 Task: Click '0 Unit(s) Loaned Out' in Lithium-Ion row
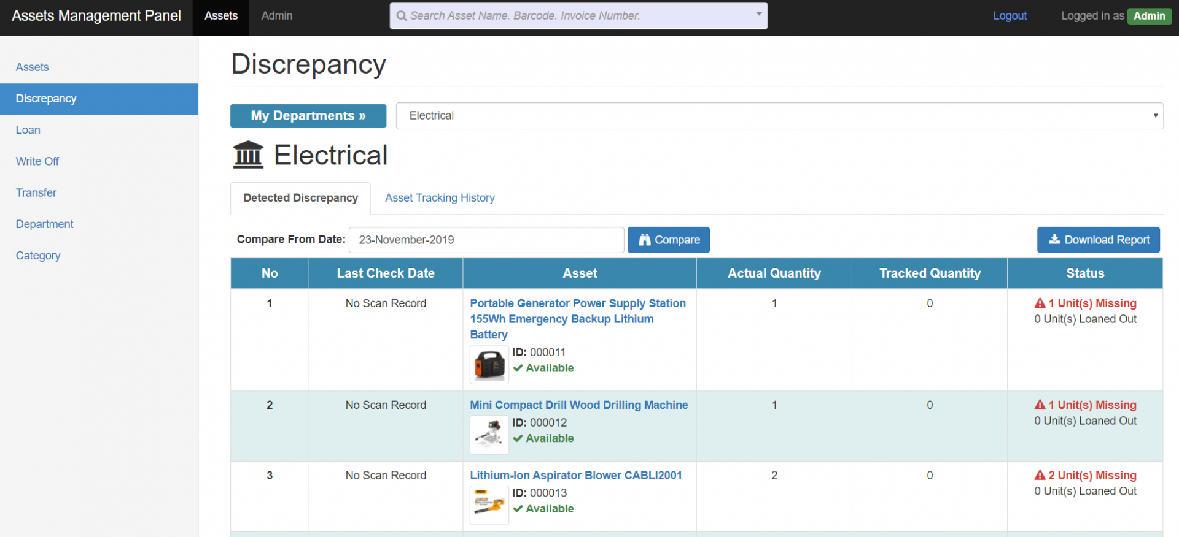point(1085,491)
